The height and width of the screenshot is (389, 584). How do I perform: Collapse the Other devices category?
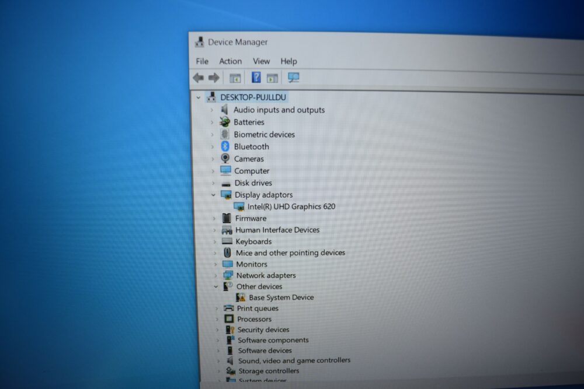(x=216, y=287)
